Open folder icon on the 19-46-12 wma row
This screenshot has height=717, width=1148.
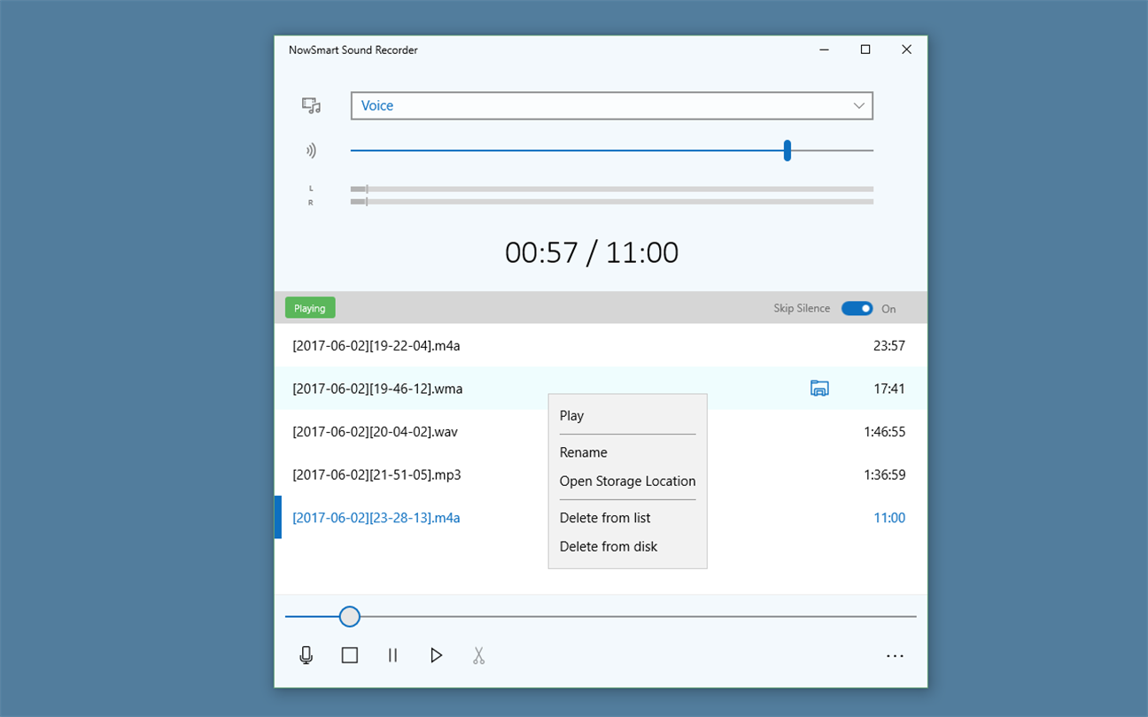(x=820, y=388)
